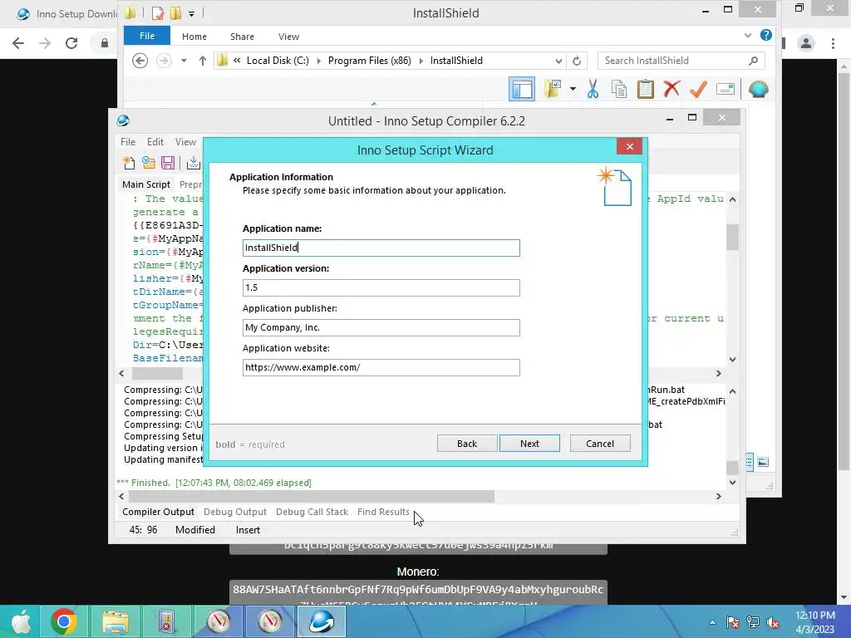Open the Explorer address bar history dropdown
Viewport: 851px width, 638px height.
(558, 61)
